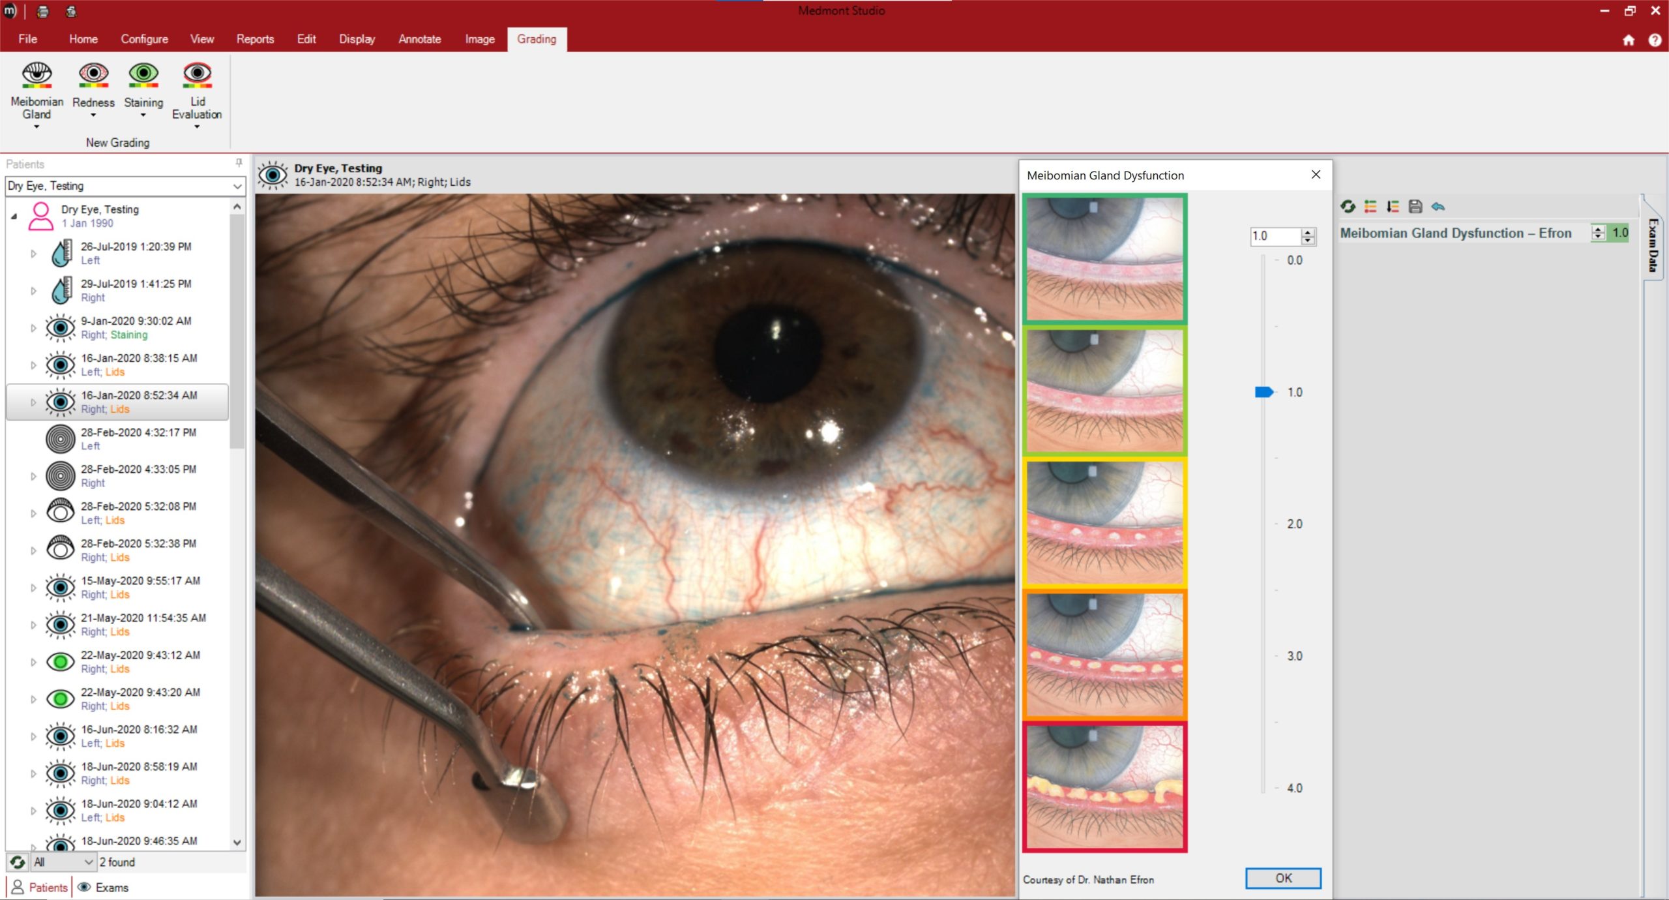Select the grade 2 yellow reference image
The height and width of the screenshot is (900, 1669).
pyautogui.click(x=1104, y=523)
